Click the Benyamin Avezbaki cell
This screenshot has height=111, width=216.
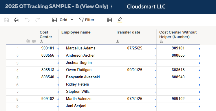[86, 77]
